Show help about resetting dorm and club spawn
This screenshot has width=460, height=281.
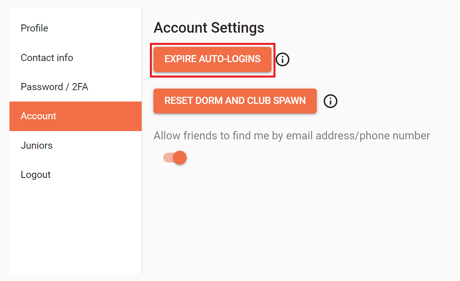pyautogui.click(x=330, y=101)
